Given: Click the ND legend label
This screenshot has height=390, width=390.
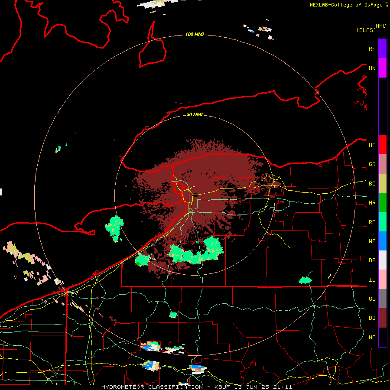Looking at the screenshot, I should [x=372, y=338].
